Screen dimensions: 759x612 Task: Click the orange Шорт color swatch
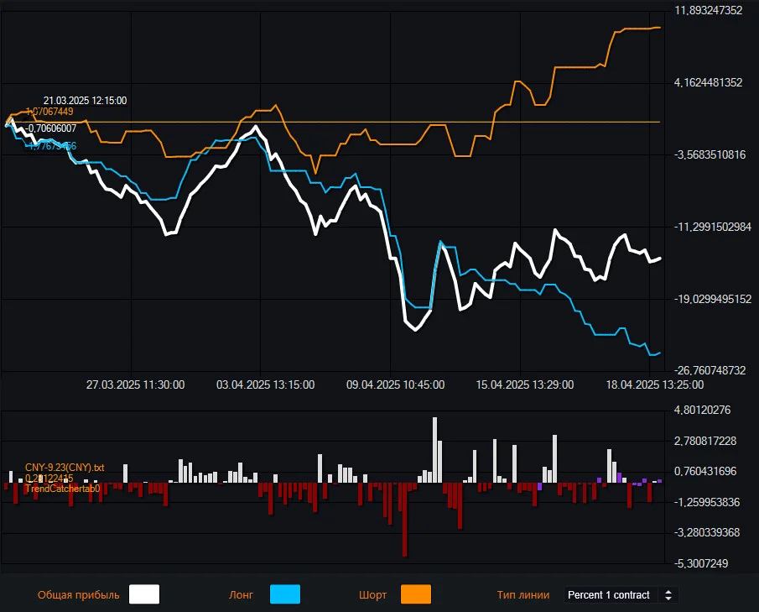416,594
